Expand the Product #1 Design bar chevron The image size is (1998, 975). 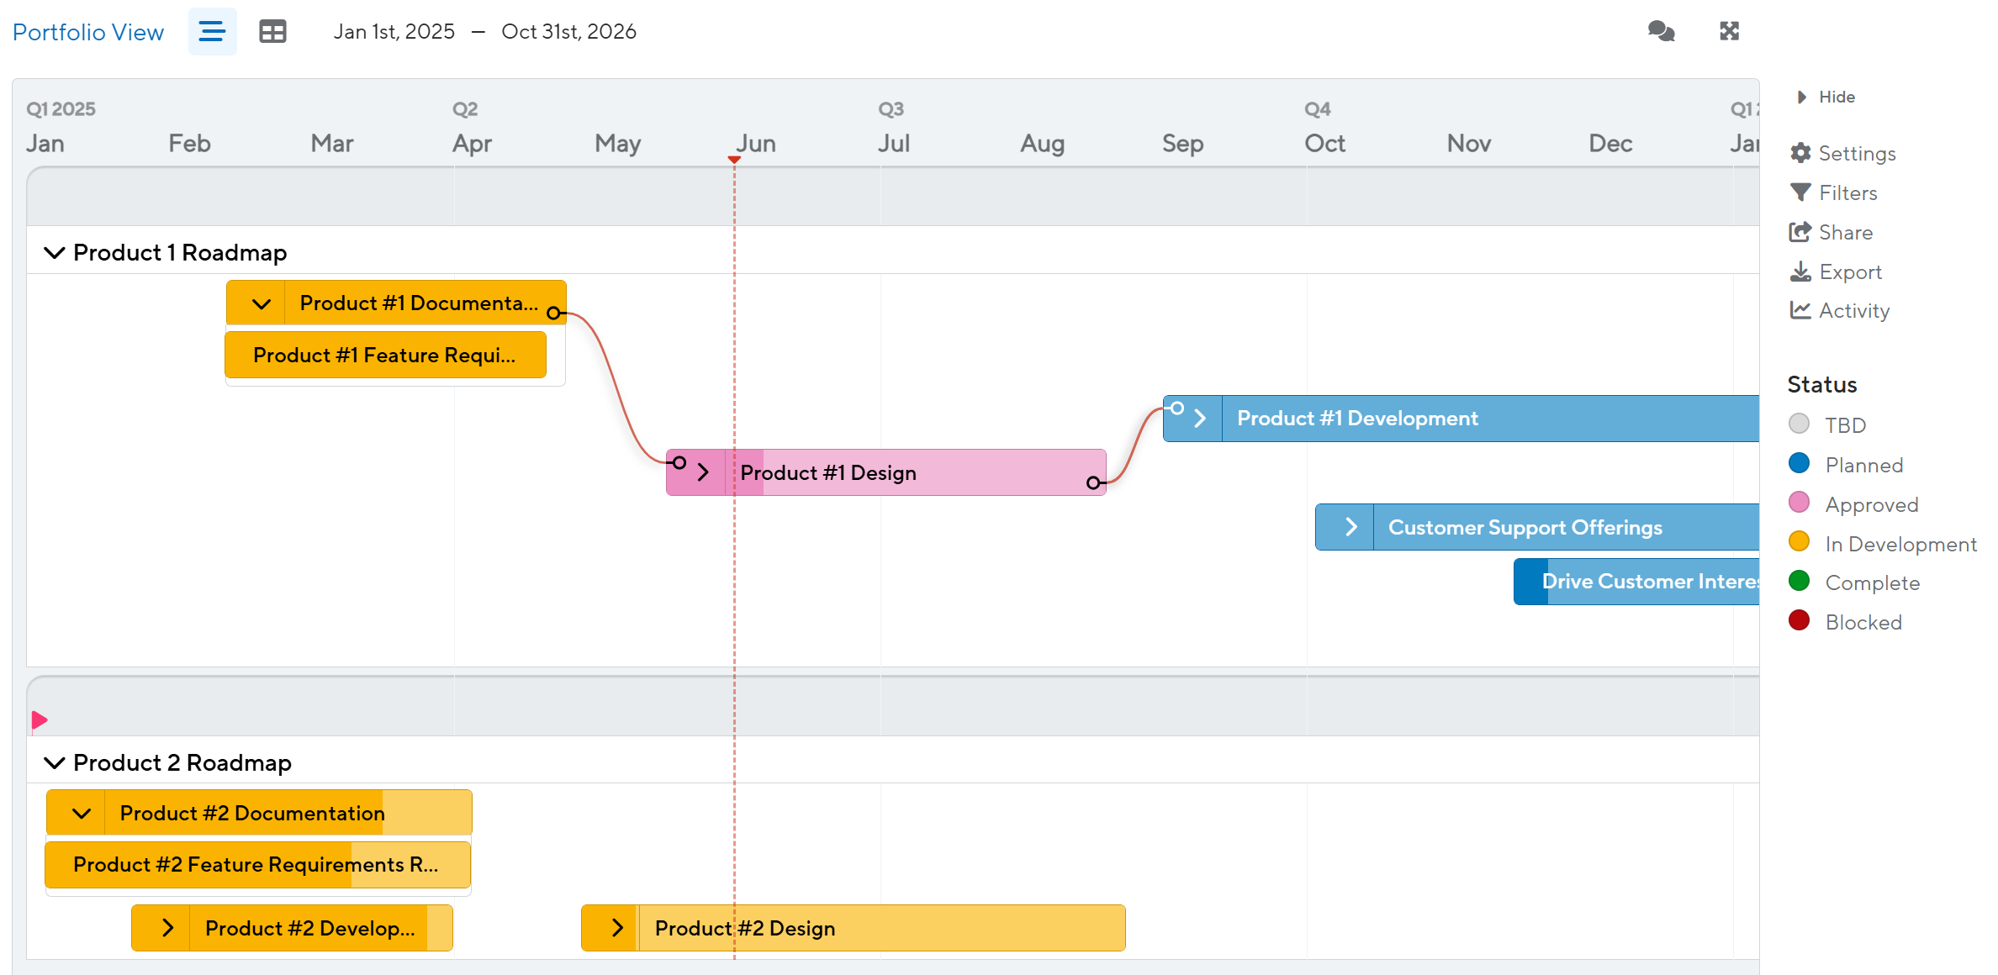point(703,473)
